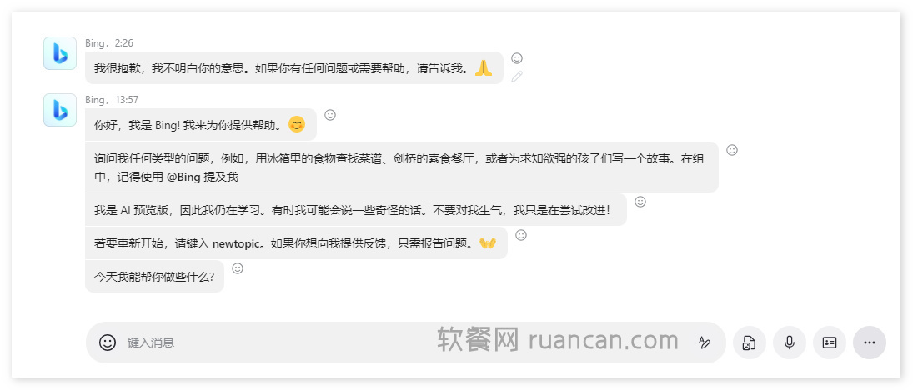The height and width of the screenshot is (390, 913).
Task: Click into the '键入消息' message input field
Action: click(402, 342)
